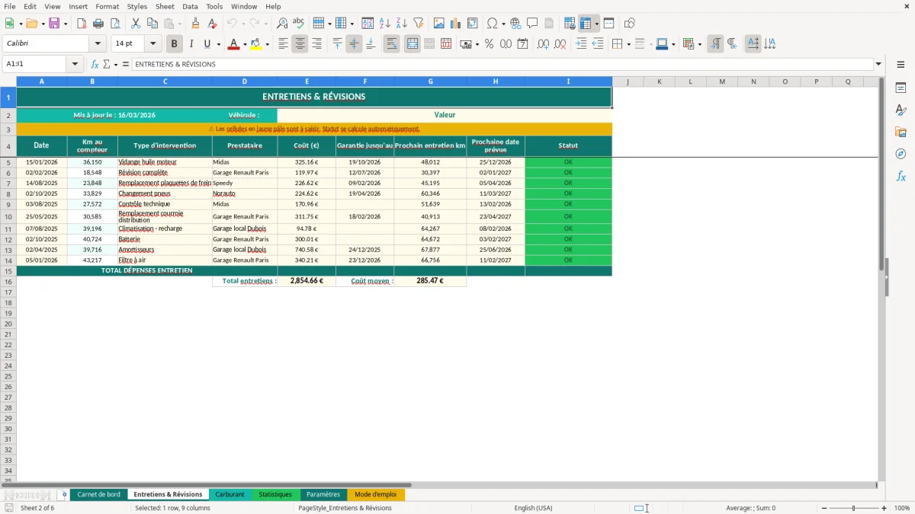The width and height of the screenshot is (915, 514).
Task: Click Increase Indent icon
Action: tap(581, 44)
